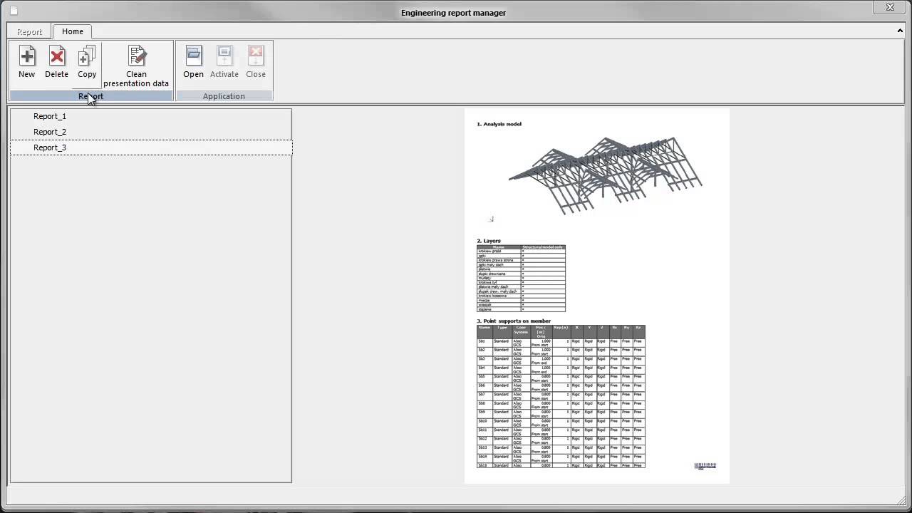The height and width of the screenshot is (513, 912).
Task: Click the roof structure model image
Action: [605, 175]
